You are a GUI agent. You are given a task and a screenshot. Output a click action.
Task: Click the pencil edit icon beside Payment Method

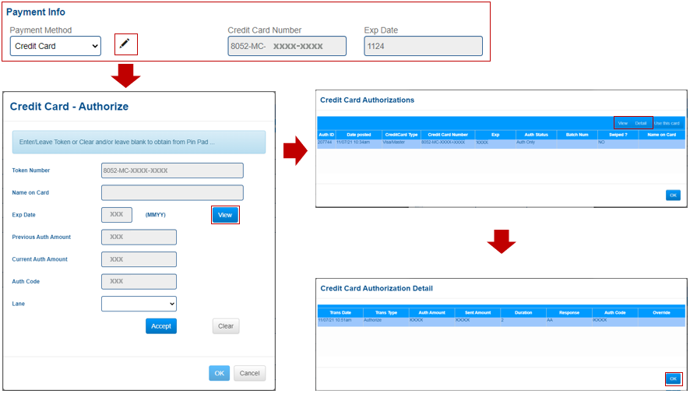(x=125, y=45)
